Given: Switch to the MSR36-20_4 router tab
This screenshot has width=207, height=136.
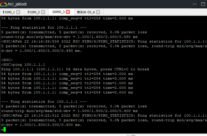Looking at the screenshot, I should point(86,12).
